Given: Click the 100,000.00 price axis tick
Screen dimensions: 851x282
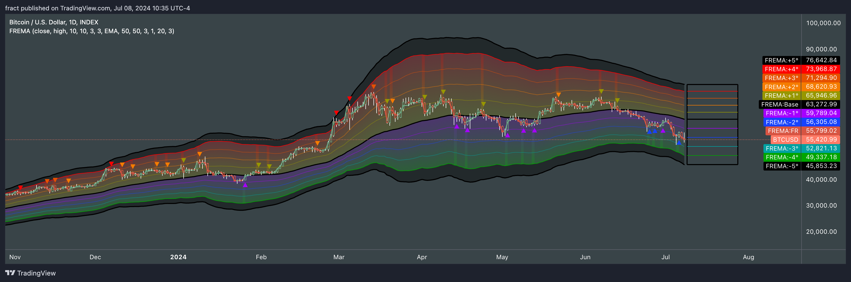Looking at the screenshot, I should tap(823, 23).
